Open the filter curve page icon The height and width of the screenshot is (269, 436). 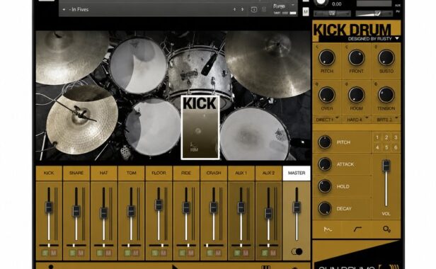(x=357, y=229)
